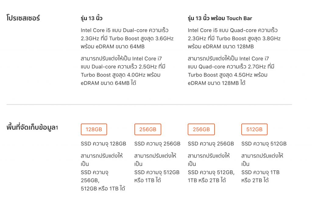Choose the 256GB badge beside the 128GB badge

[148, 129]
